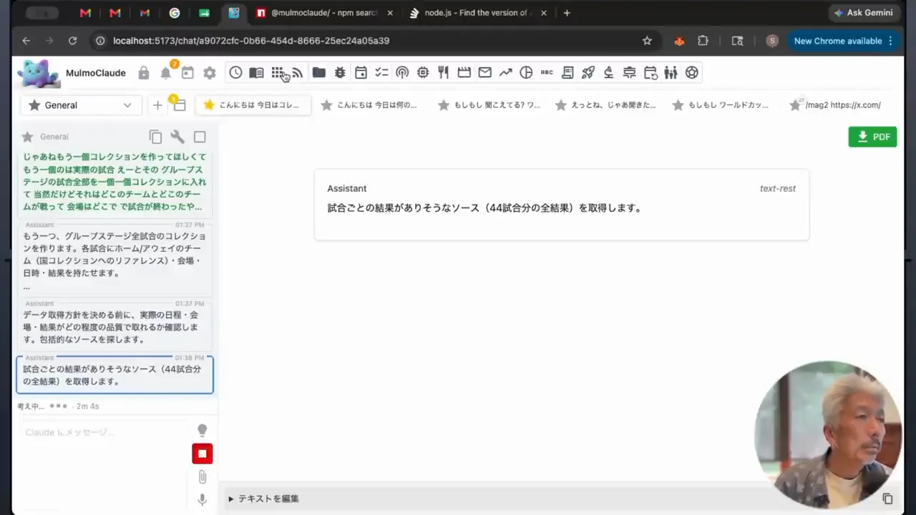This screenshot has height=515, width=916.
Task: Click the bug icon in toolbar
Action: click(x=340, y=72)
